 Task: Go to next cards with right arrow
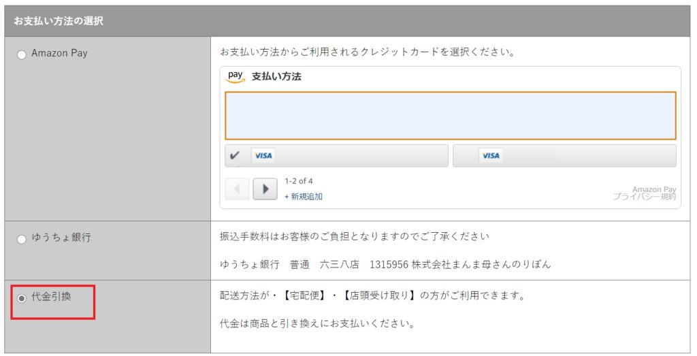265,189
